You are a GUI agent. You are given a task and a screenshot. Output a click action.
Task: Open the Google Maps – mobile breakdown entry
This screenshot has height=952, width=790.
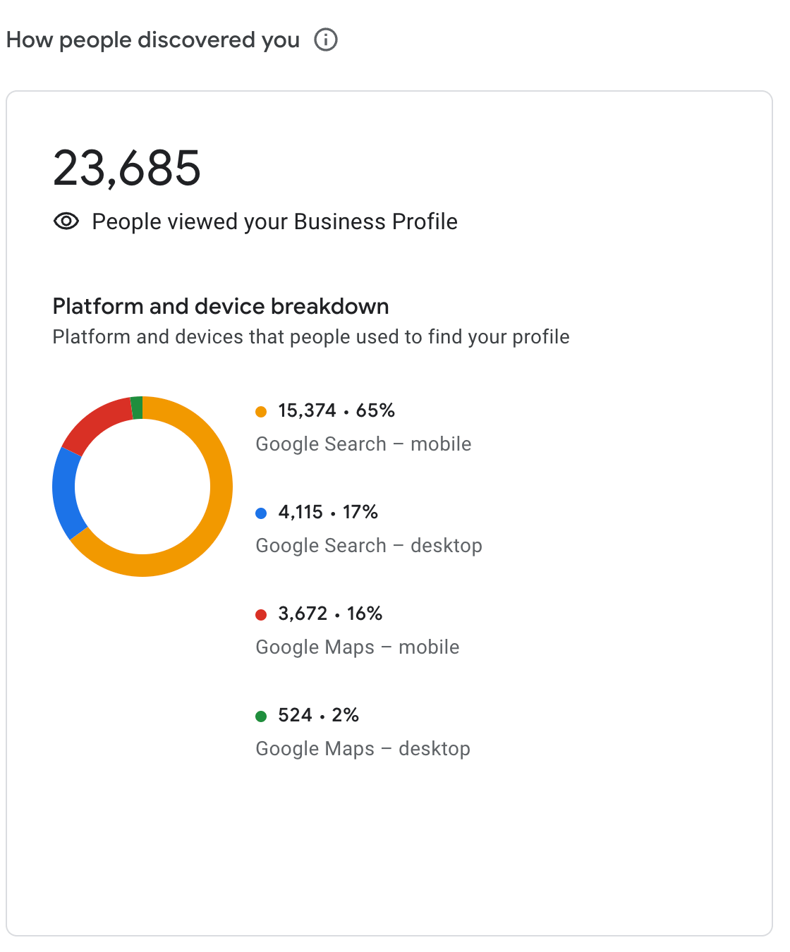[x=357, y=647]
